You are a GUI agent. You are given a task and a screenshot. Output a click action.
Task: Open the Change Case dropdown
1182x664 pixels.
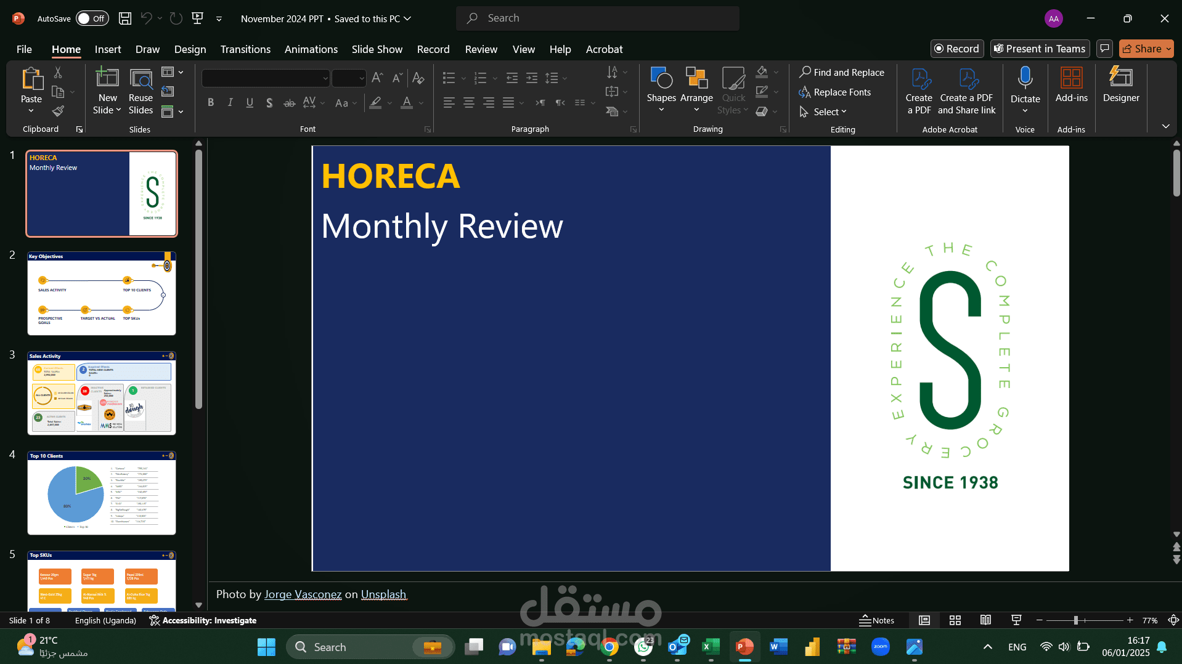(x=346, y=103)
